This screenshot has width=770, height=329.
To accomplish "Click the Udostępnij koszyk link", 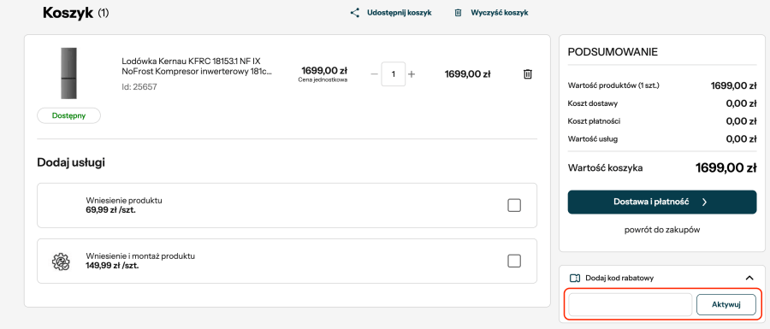I will coord(400,13).
